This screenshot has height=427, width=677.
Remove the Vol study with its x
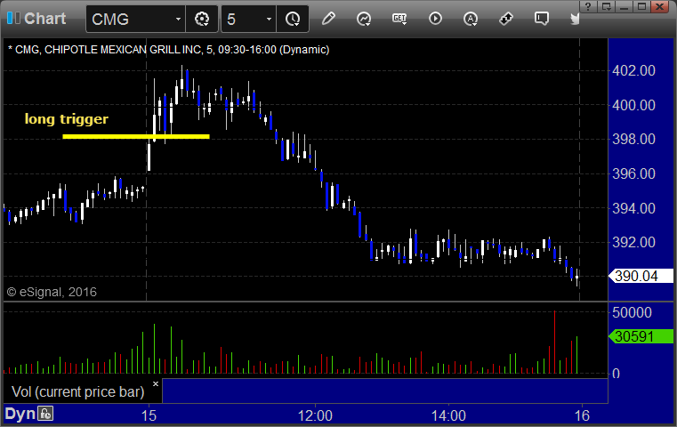pos(156,383)
